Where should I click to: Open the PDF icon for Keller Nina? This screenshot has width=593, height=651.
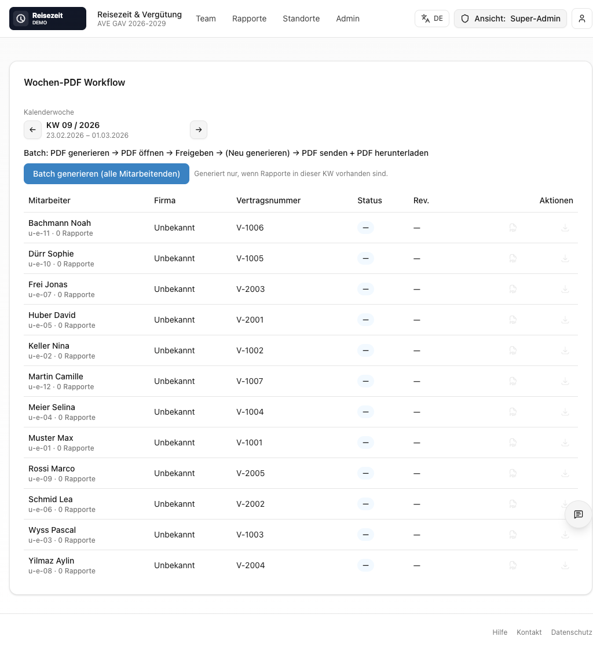(513, 350)
